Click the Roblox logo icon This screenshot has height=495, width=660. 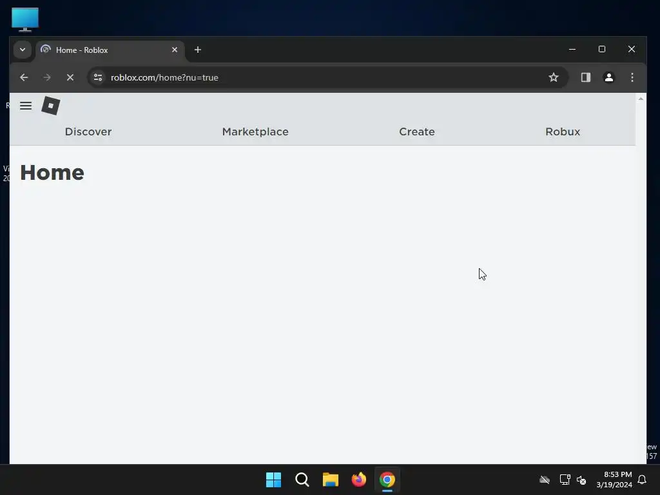tap(50, 106)
